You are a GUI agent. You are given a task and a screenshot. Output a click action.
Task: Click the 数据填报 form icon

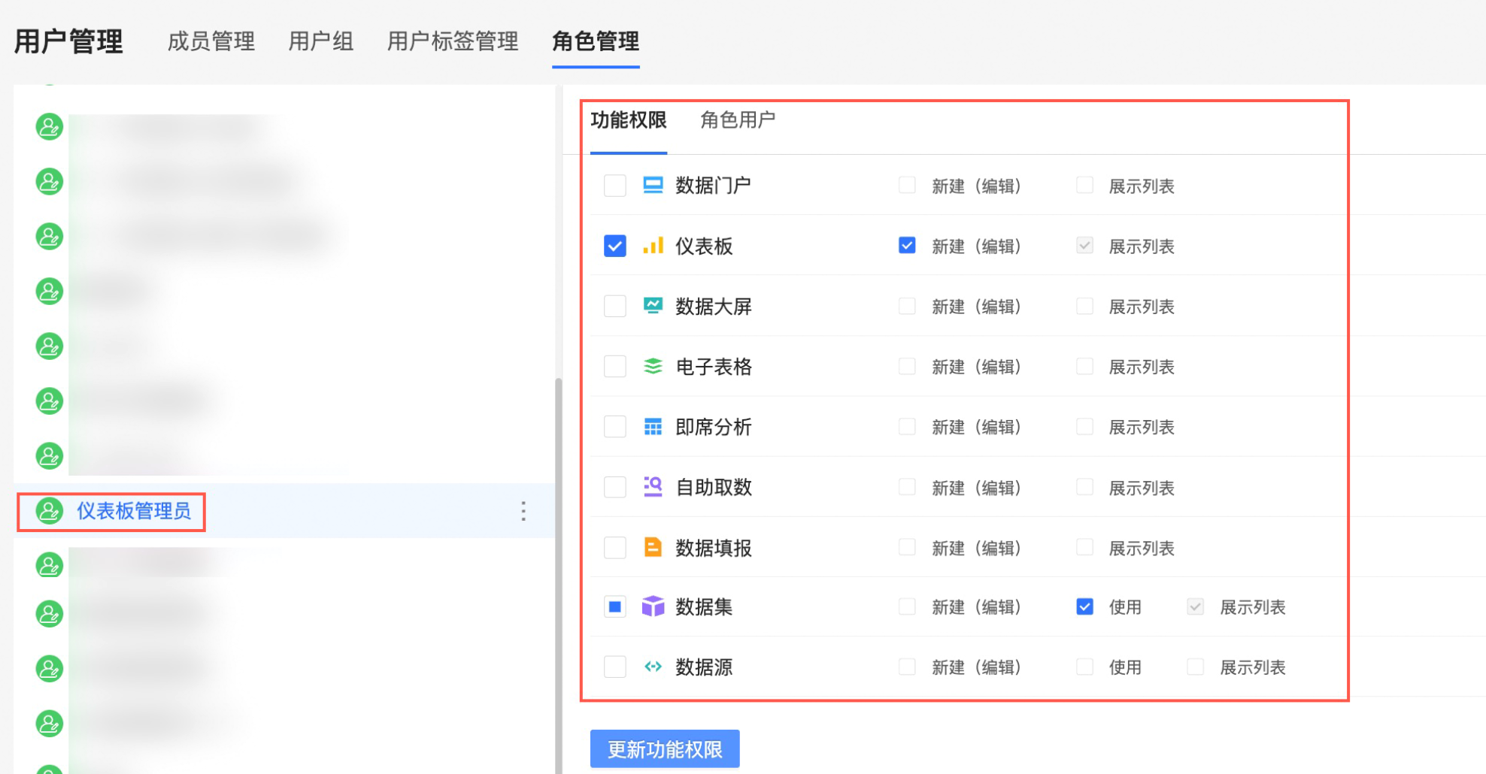(x=653, y=547)
